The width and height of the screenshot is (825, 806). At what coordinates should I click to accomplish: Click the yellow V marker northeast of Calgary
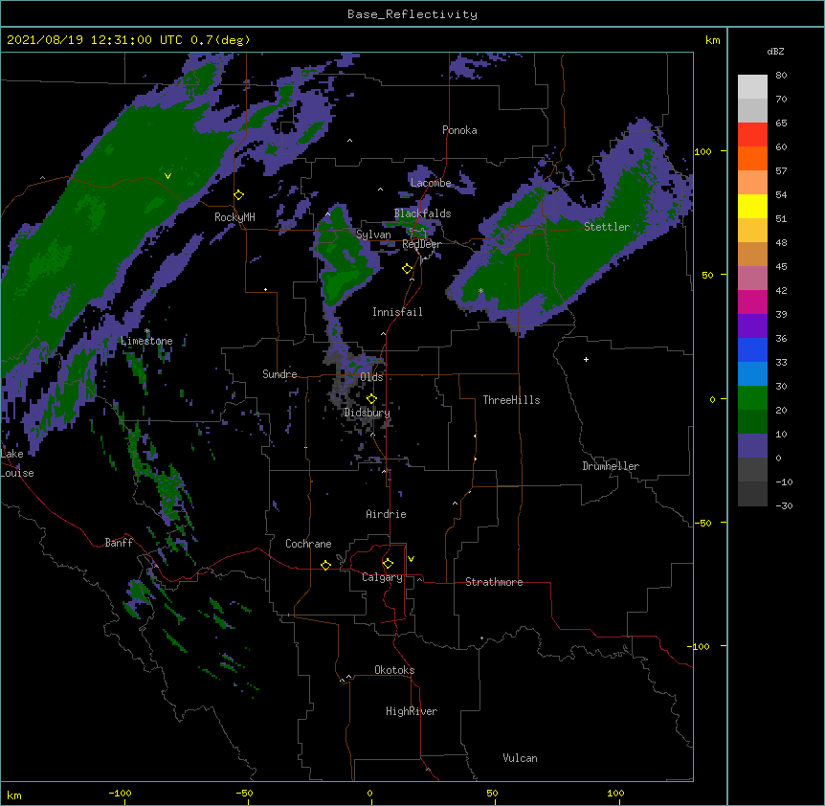click(x=411, y=559)
